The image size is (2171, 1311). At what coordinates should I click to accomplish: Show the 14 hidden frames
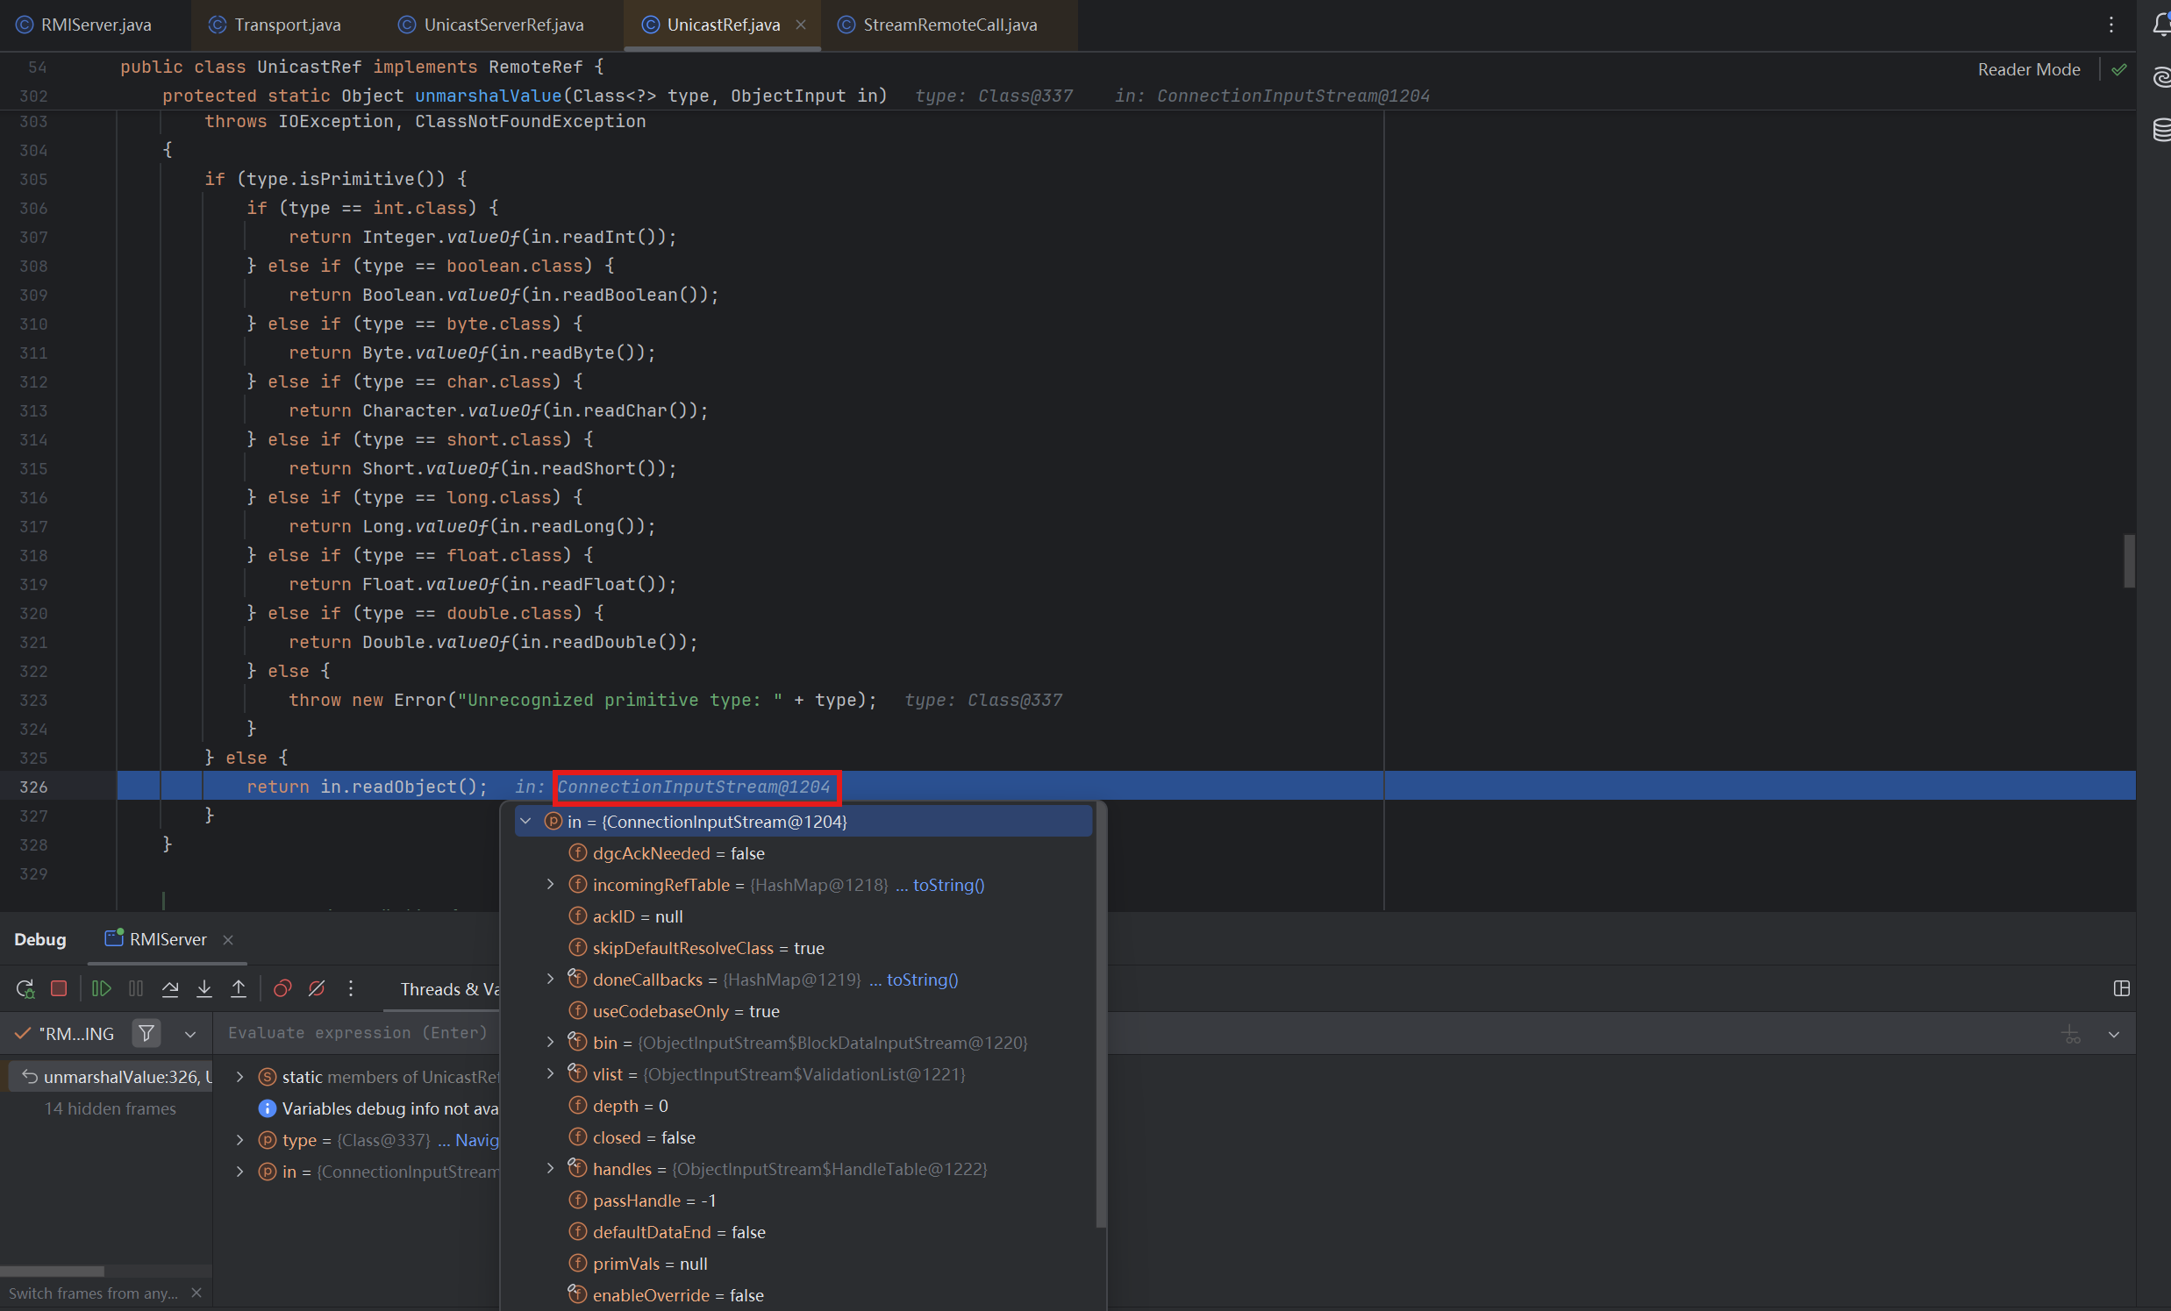pyautogui.click(x=111, y=1108)
